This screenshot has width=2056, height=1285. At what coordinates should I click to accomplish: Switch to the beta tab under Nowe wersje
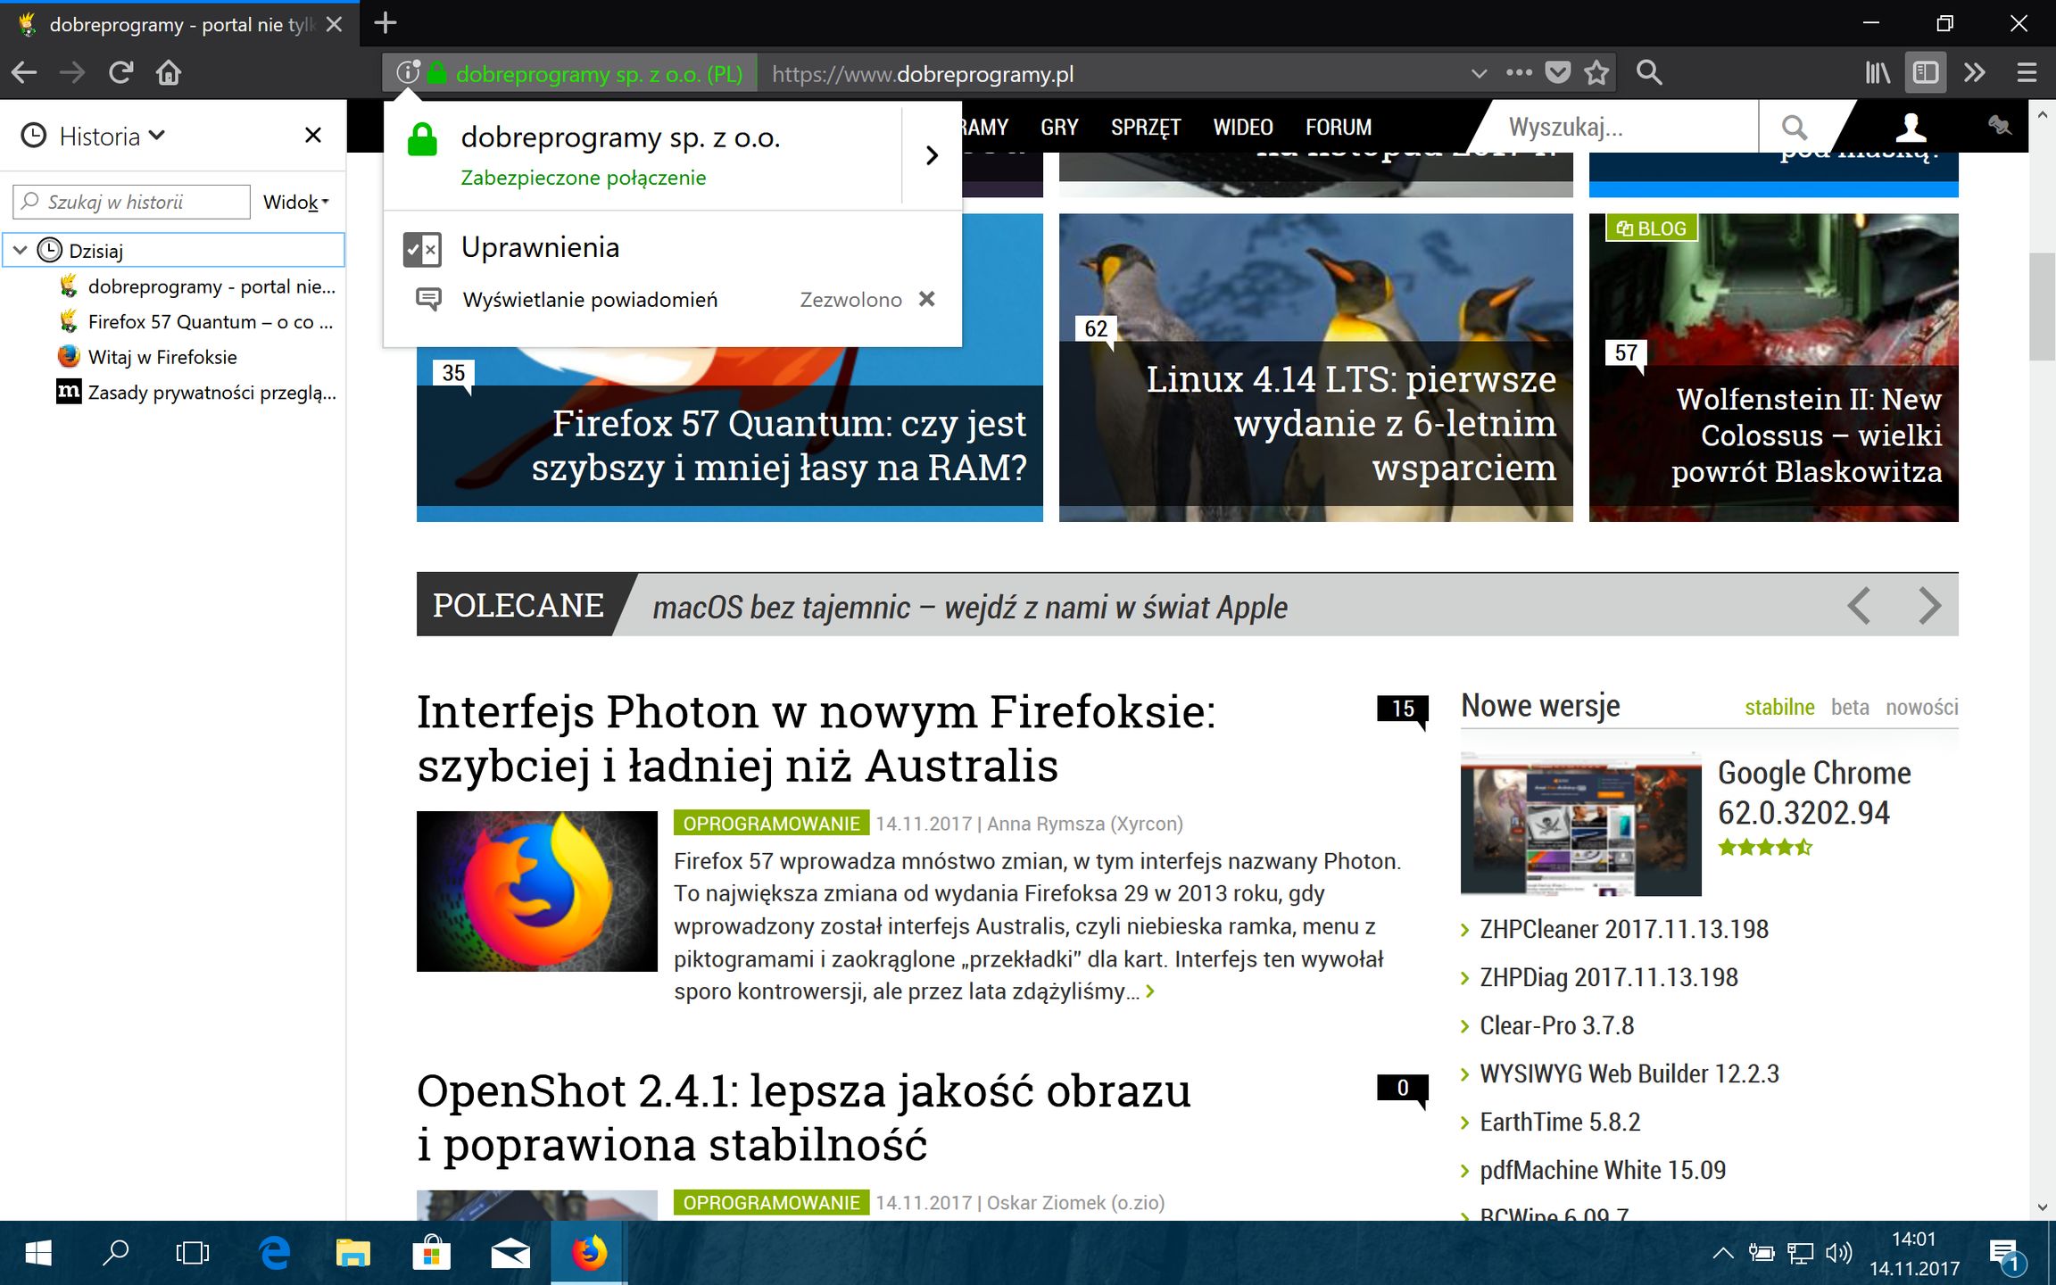coord(1850,707)
